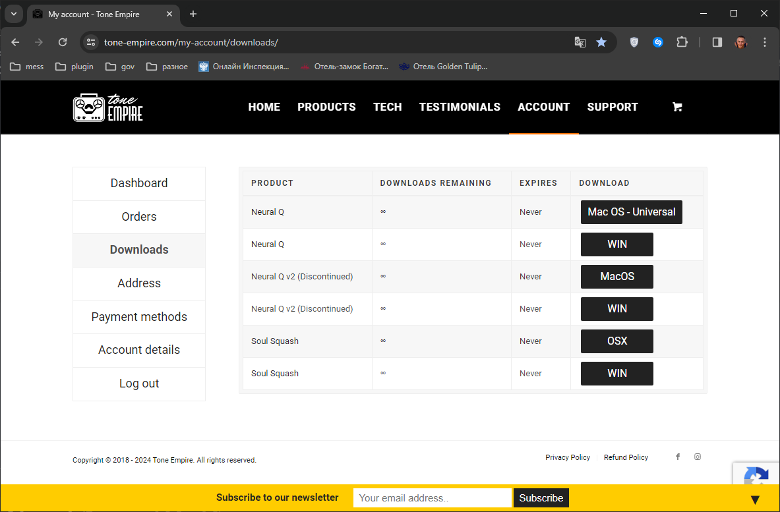The height and width of the screenshot is (512, 780).
Task: Download Neural Q Mac OS - Universal
Action: click(631, 212)
